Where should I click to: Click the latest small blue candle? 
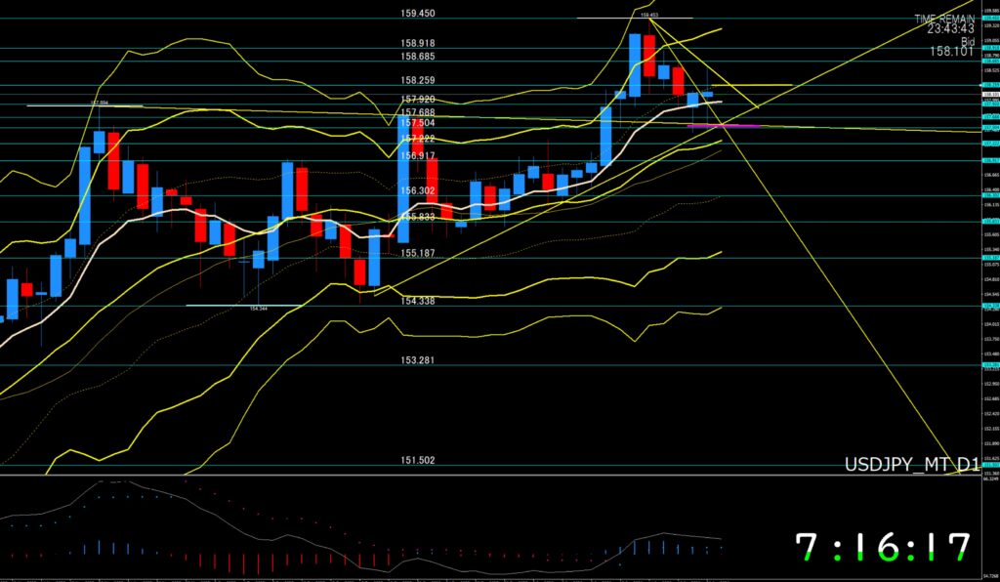pyautogui.click(x=707, y=94)
